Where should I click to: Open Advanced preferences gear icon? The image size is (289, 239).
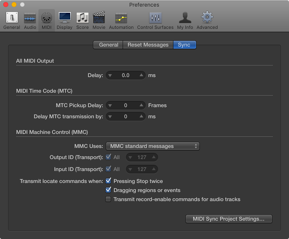click(x=207, y=17)
